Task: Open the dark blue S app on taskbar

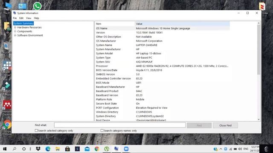Action: 77,149
